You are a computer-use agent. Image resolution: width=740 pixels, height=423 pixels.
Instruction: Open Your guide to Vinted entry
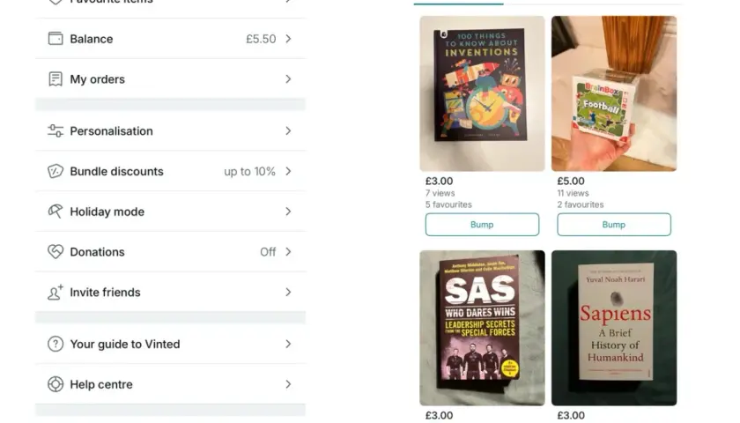tap(170, 344)
